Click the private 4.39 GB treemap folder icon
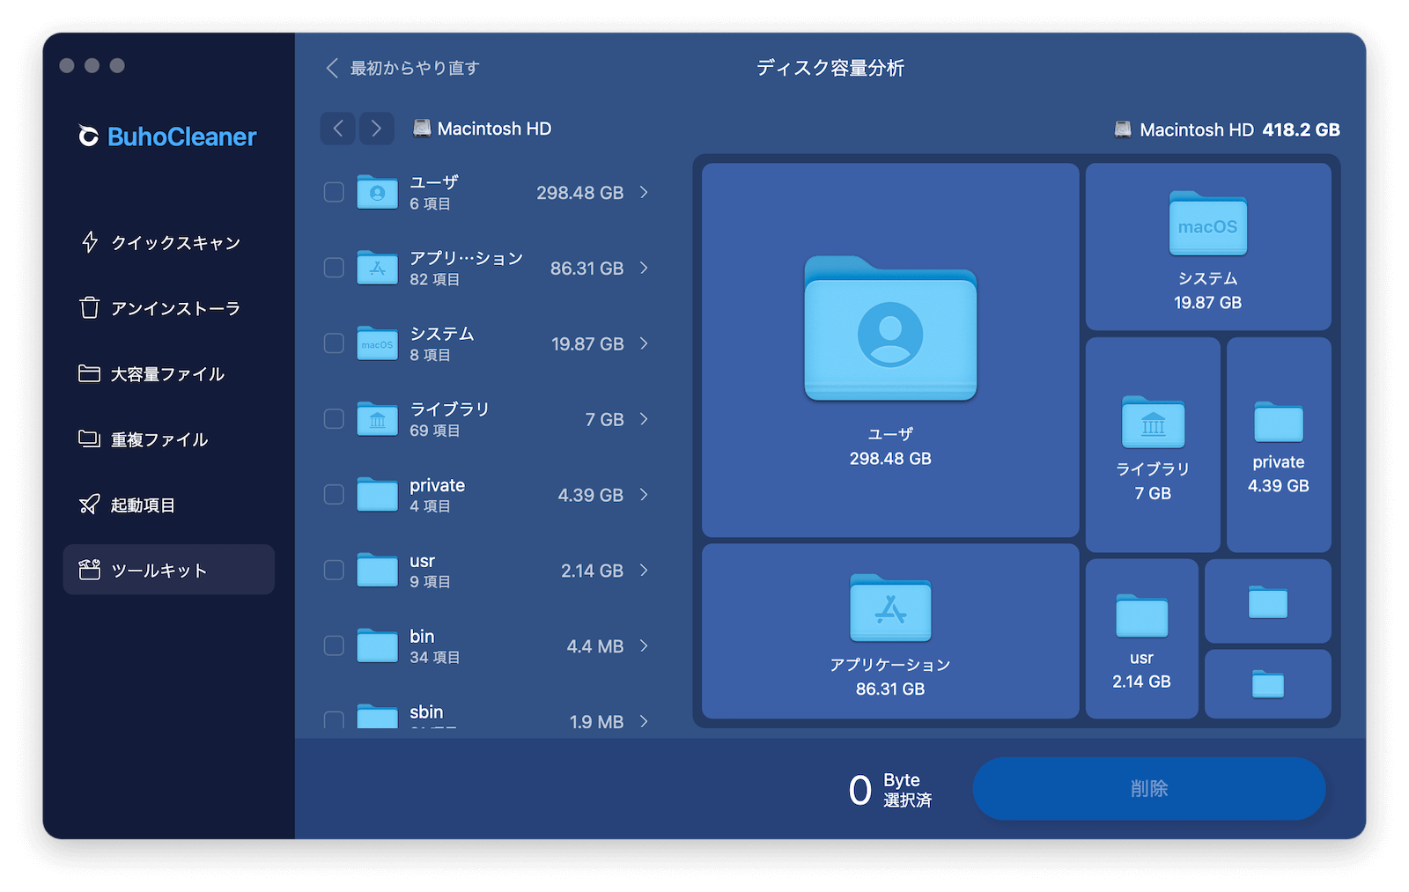Screen dimensions: 1409x892 click(x=1279, y=422)
